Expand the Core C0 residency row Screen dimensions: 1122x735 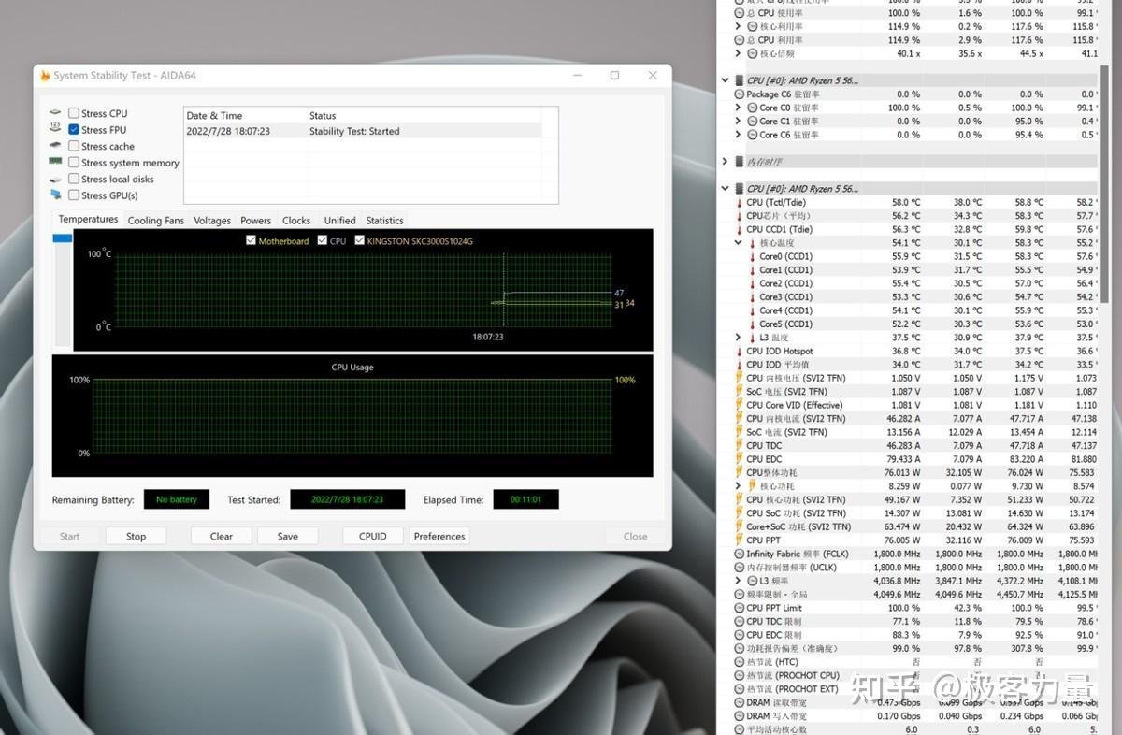click(x=738, y=108)
